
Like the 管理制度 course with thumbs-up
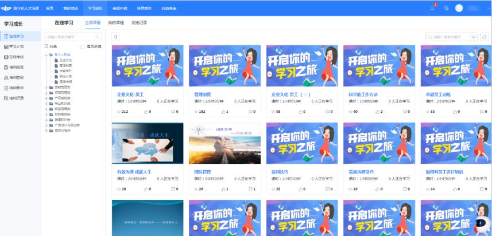click(x=223, y=112)
